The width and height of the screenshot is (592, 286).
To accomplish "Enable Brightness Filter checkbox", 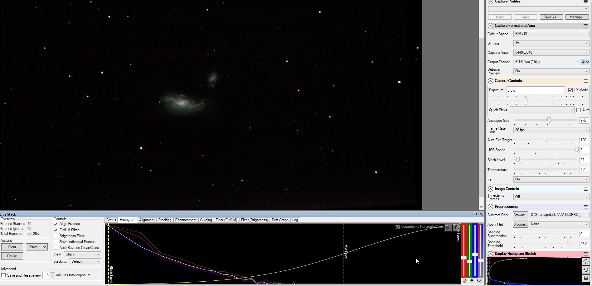I will pos(56,236).
